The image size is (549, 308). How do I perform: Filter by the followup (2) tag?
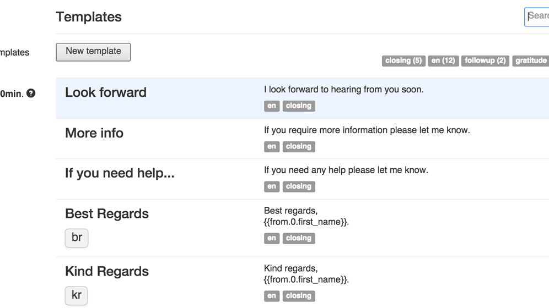pos(485,61)
